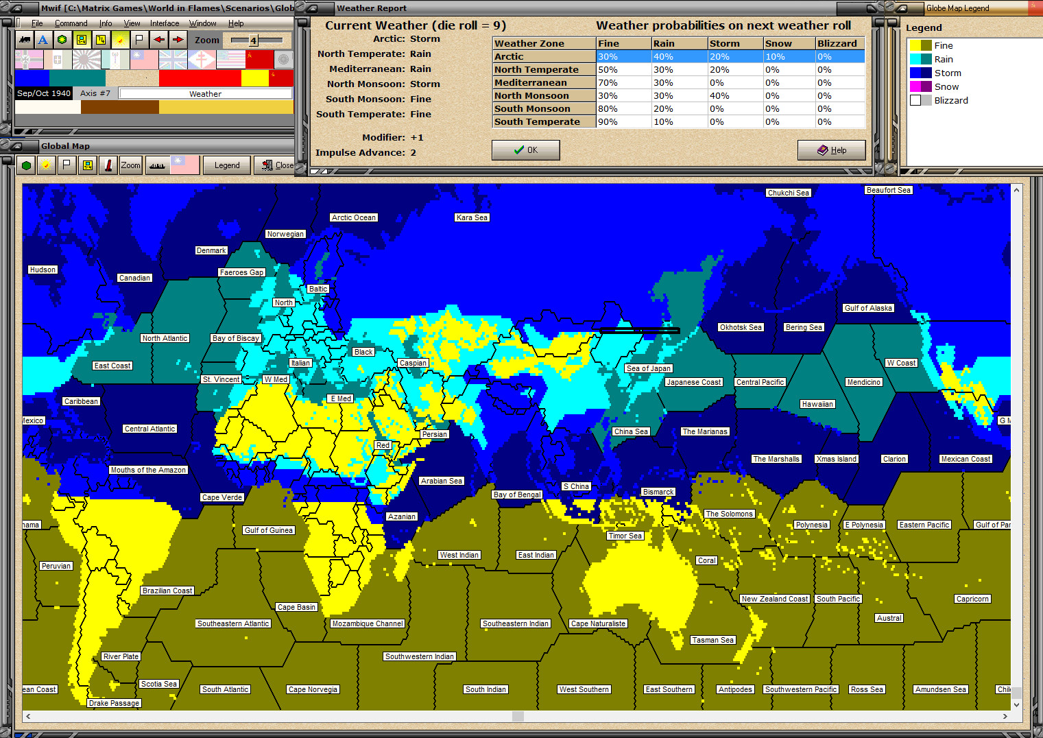
Task: Open the View menu
Action: 132,23
